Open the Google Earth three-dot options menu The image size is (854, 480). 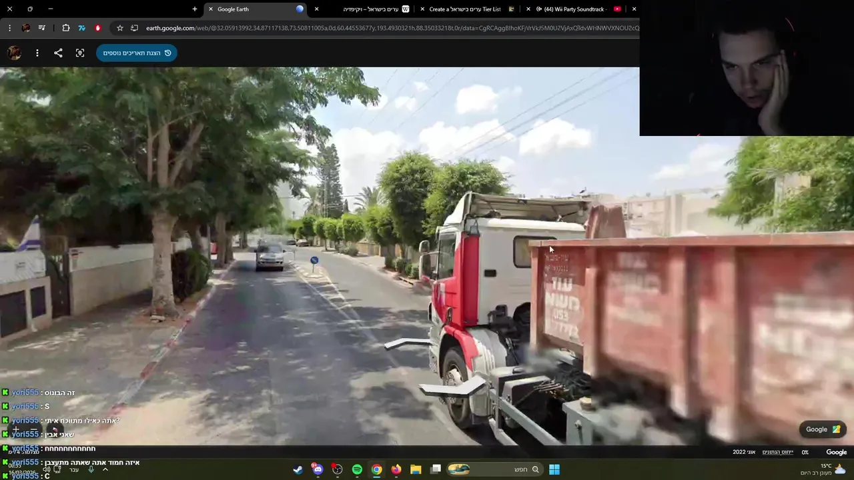37,53
